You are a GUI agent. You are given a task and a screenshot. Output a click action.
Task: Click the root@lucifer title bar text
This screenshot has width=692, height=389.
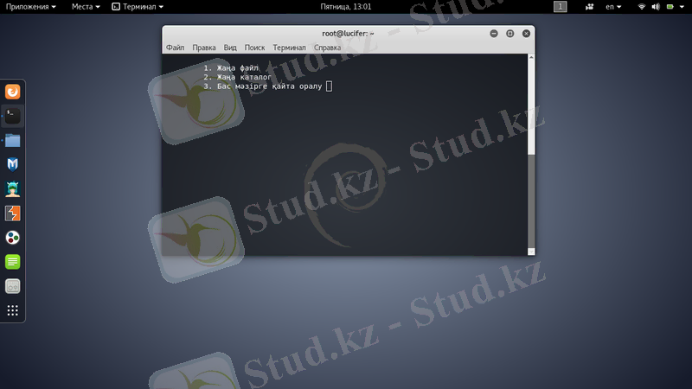(348, 34)
